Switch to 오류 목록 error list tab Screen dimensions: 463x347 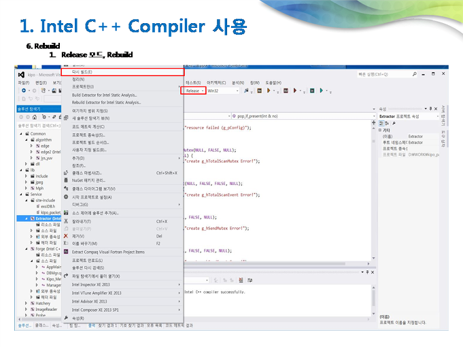point(154,325)
